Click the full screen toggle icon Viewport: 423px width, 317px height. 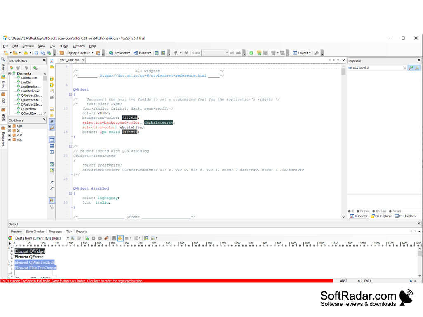157,53
